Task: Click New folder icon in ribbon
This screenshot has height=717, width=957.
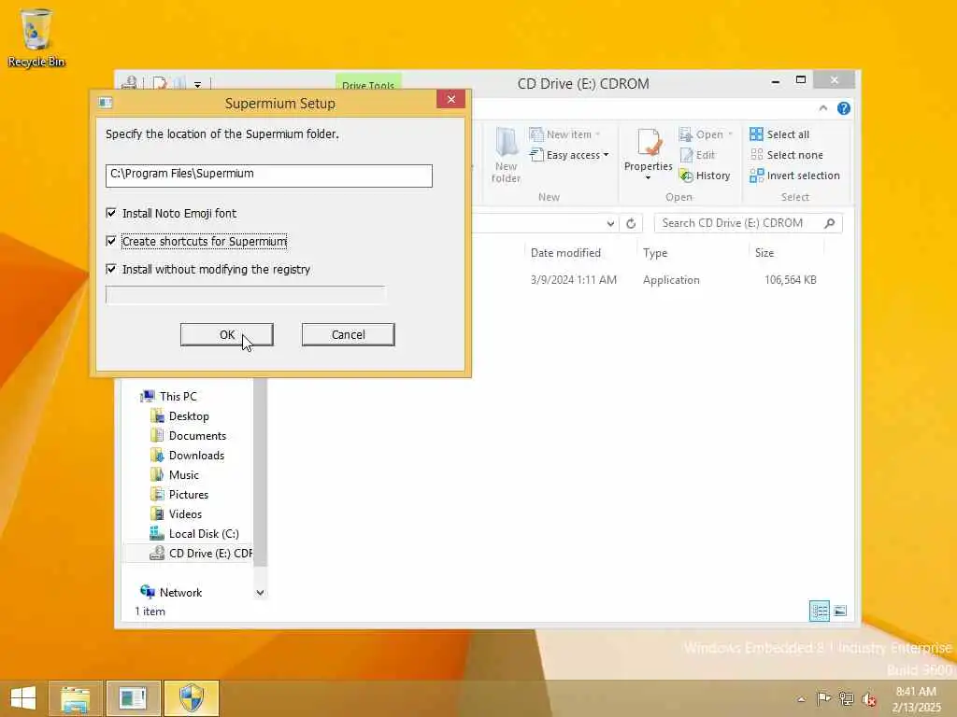Action: pos(506,155)
